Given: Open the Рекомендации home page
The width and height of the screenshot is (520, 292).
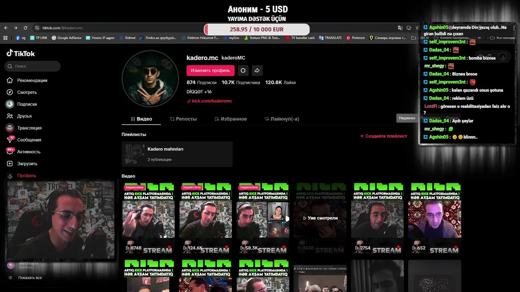Looking at the screenshot, I should (27, 80).
